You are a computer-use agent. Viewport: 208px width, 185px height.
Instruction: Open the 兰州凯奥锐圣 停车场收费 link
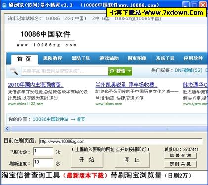click(126, 85)
